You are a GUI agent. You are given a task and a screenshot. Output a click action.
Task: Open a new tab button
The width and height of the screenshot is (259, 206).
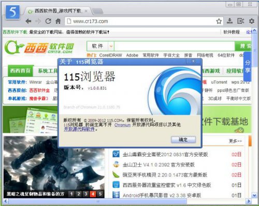point(98,11)
